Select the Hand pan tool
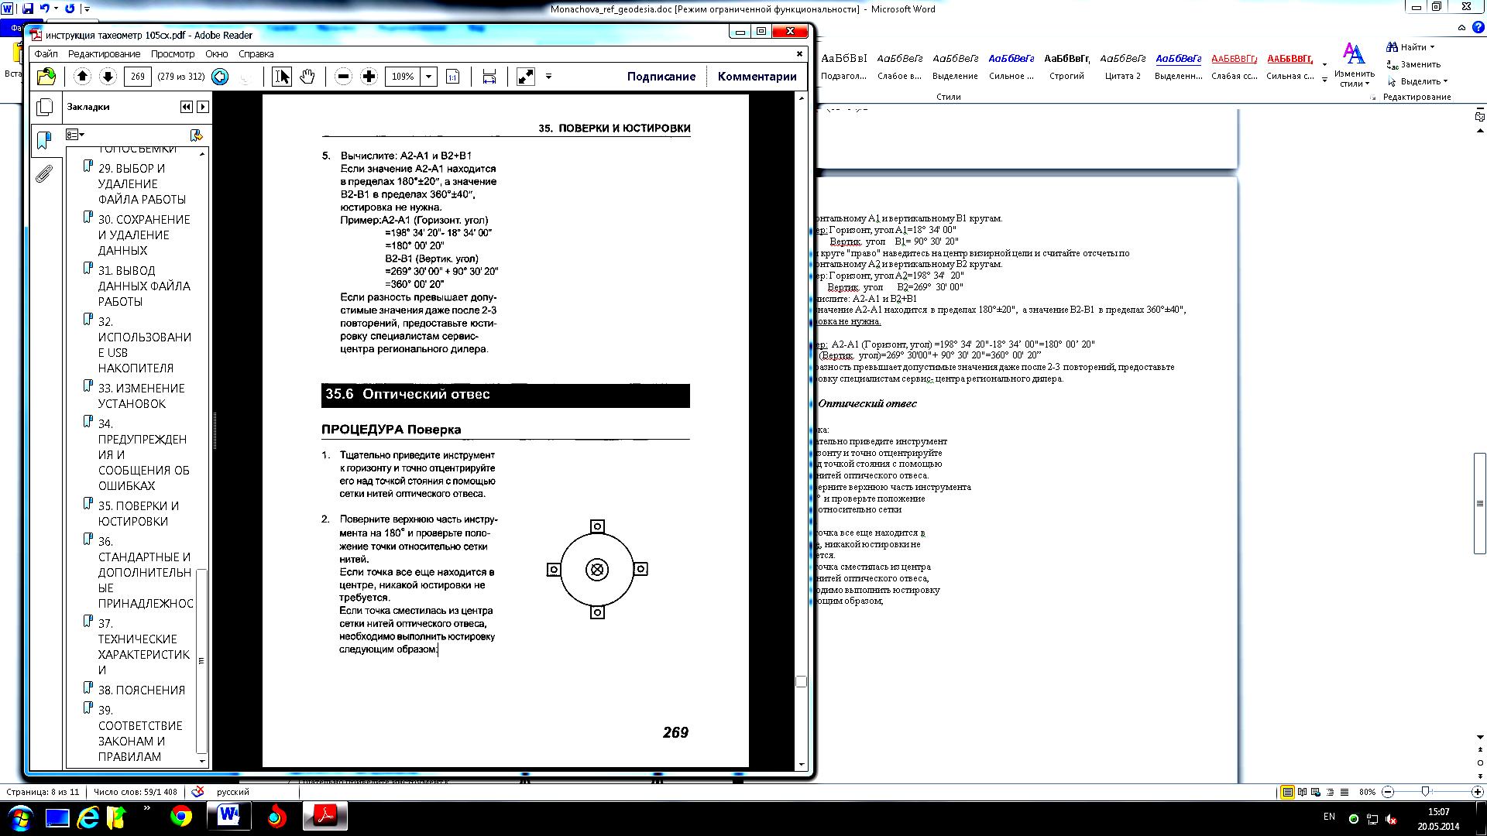Image resolution: width=1487 pixels, height=836 pixels. [307, 76]
